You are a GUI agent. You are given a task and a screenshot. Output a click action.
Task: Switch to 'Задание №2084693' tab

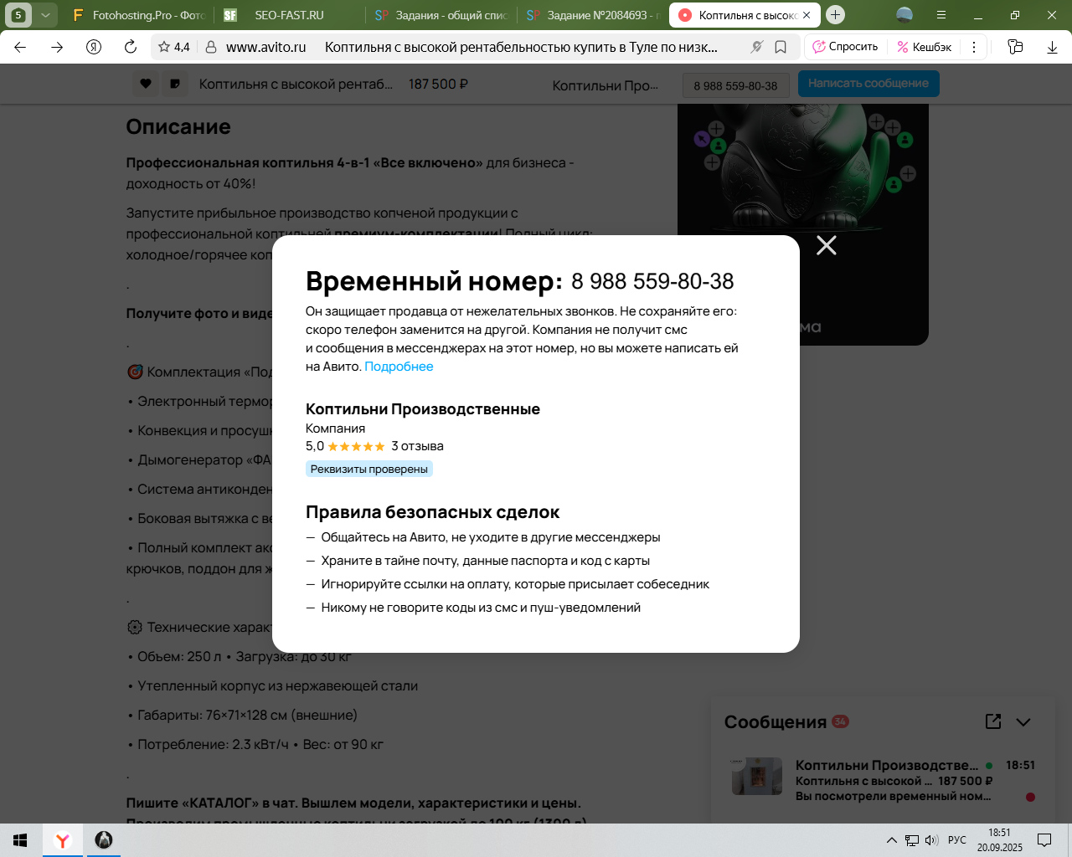(x=592, y=15)
